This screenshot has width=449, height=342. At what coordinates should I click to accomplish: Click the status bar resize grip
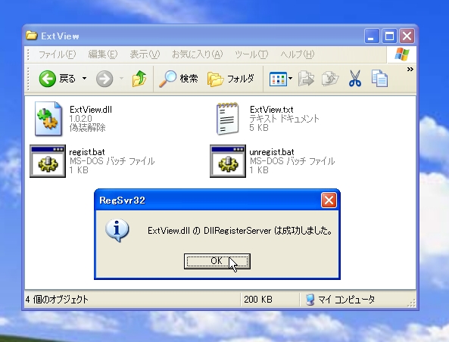coord(411,303)
